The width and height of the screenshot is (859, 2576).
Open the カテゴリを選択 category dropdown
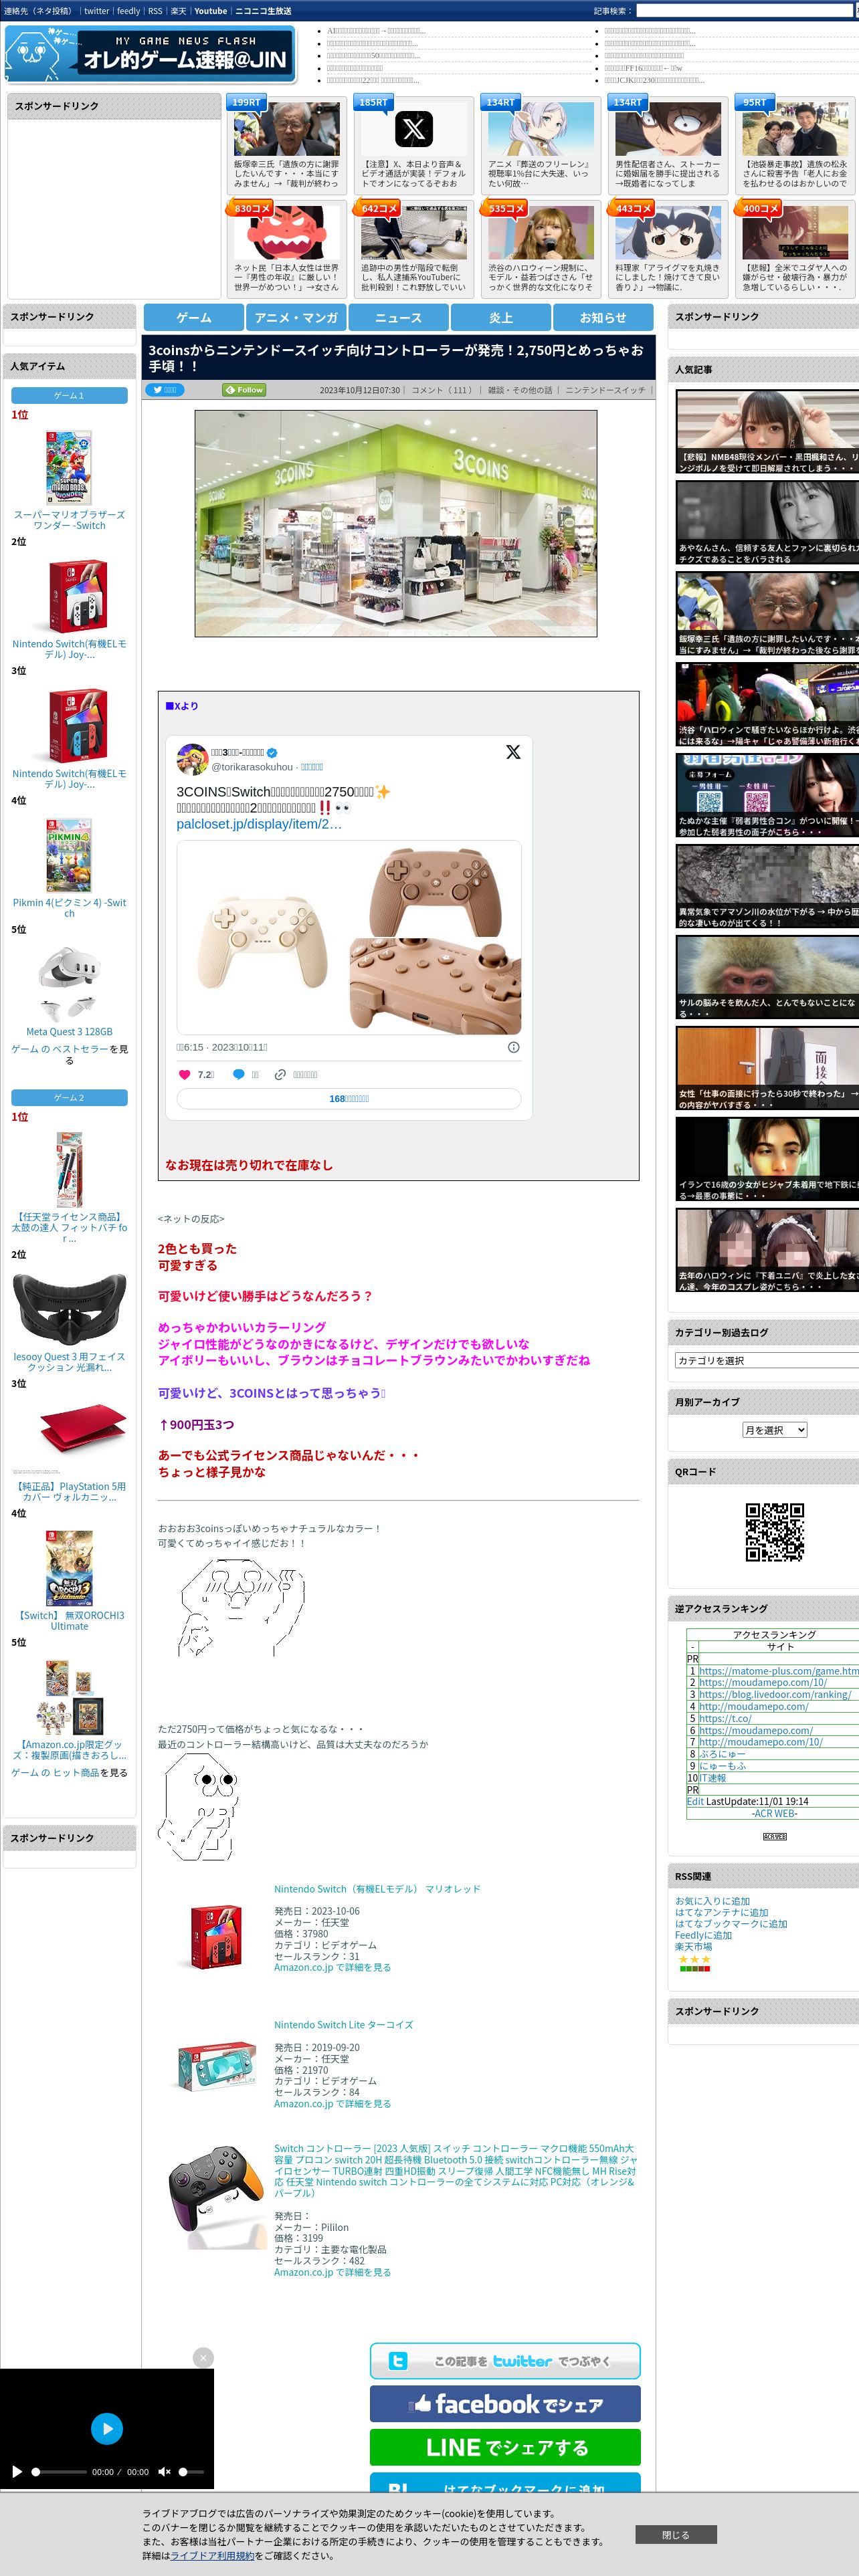coord(766,1360)
